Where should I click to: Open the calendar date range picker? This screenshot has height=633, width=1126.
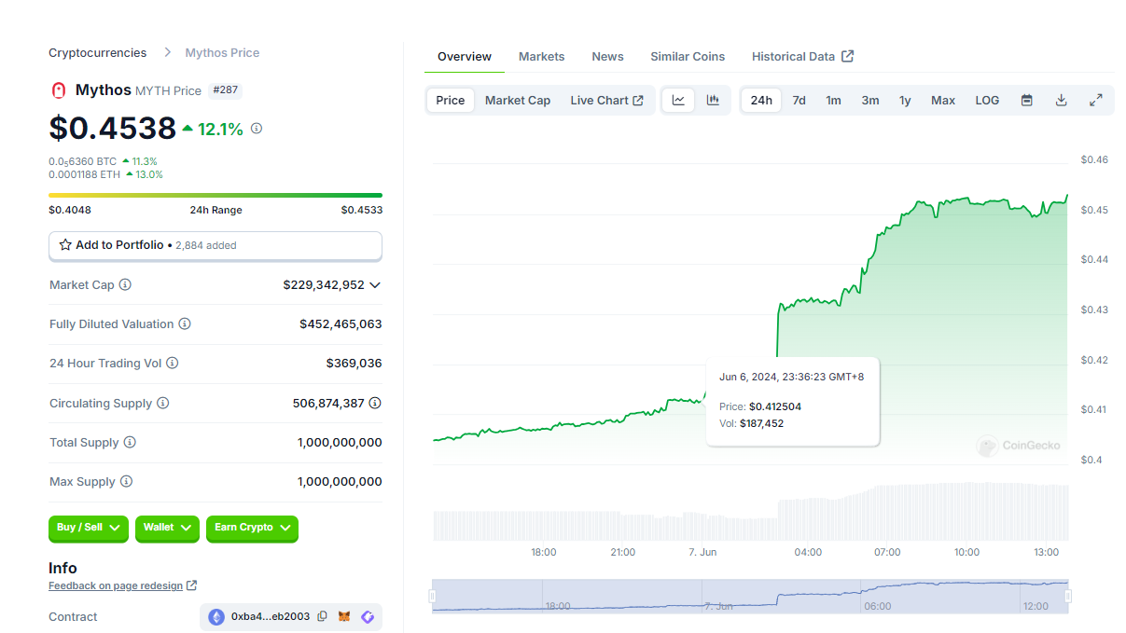1026,101
